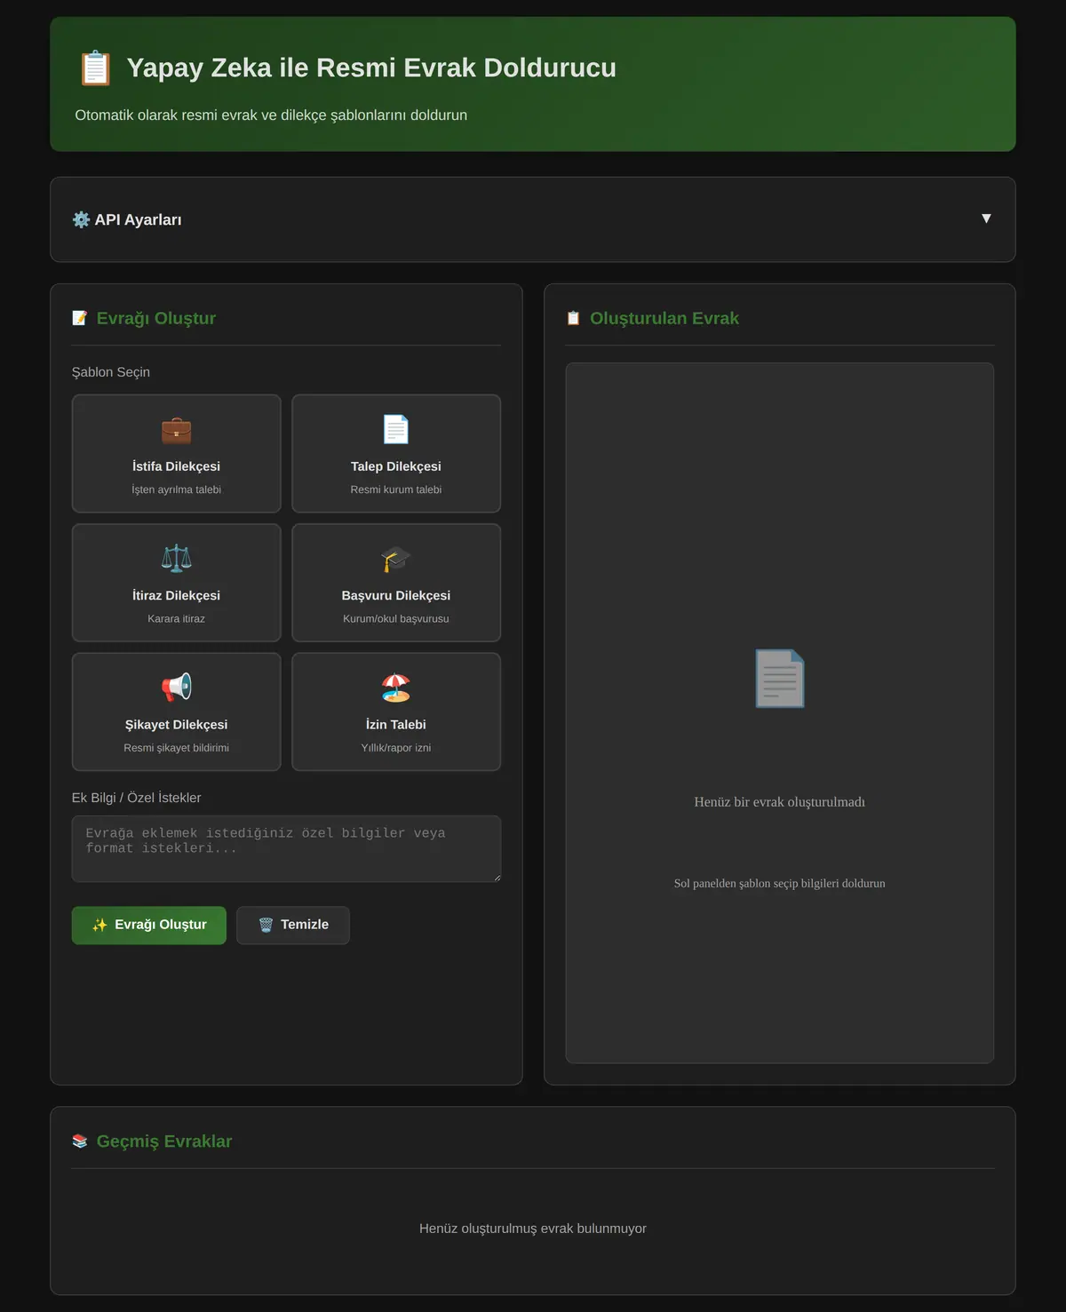
Task: Click the 'Yapay Zeka ile Resmi Evrak Doldurucu' title
Action: click(x=371, y=68)
